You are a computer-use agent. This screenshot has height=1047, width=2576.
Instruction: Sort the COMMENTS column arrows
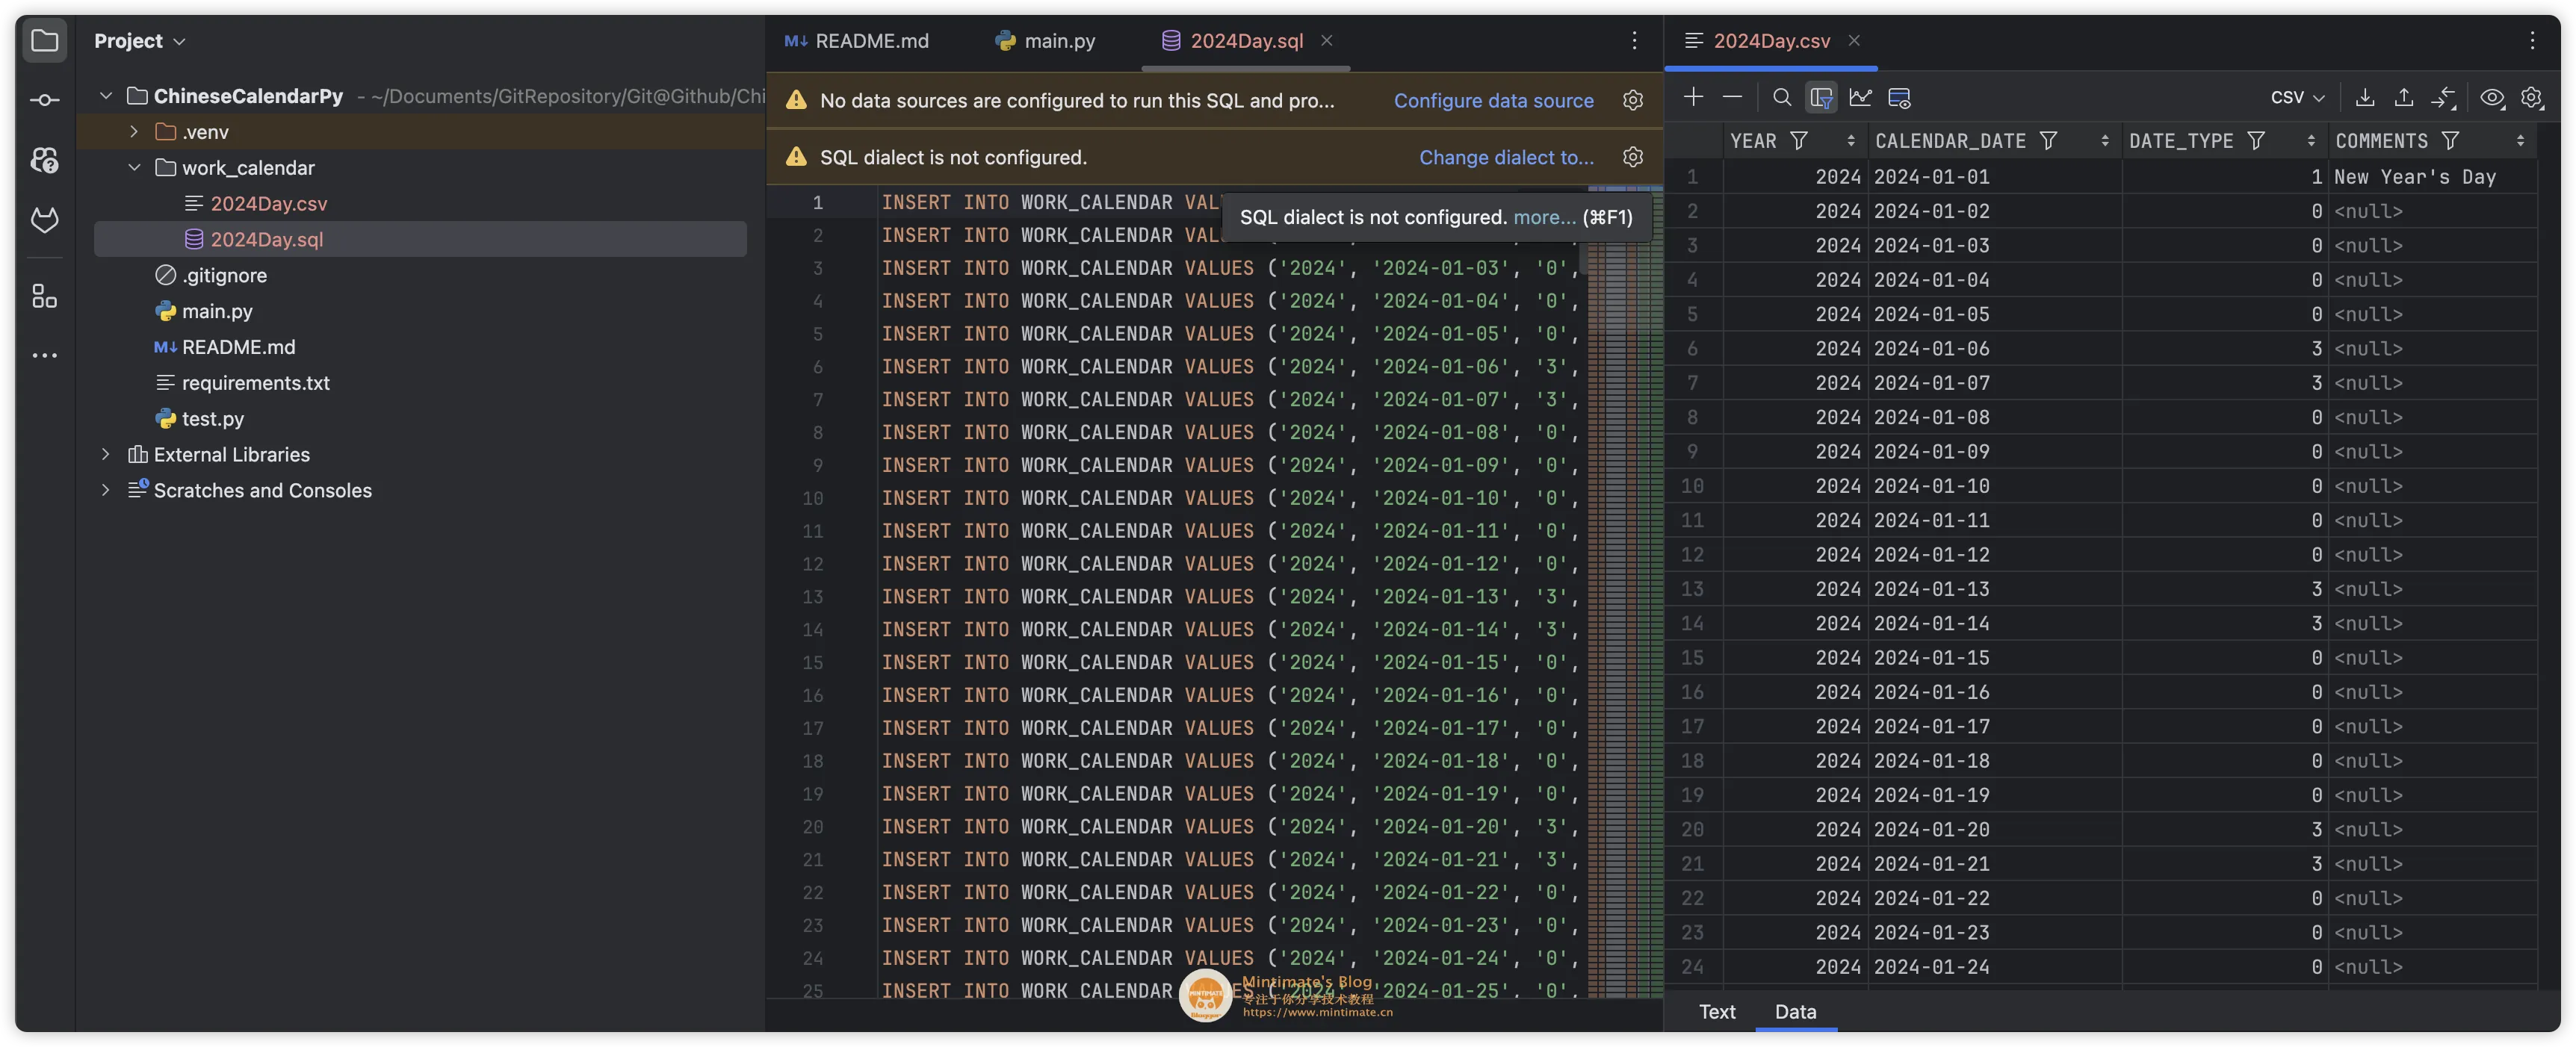(2519, 141)
